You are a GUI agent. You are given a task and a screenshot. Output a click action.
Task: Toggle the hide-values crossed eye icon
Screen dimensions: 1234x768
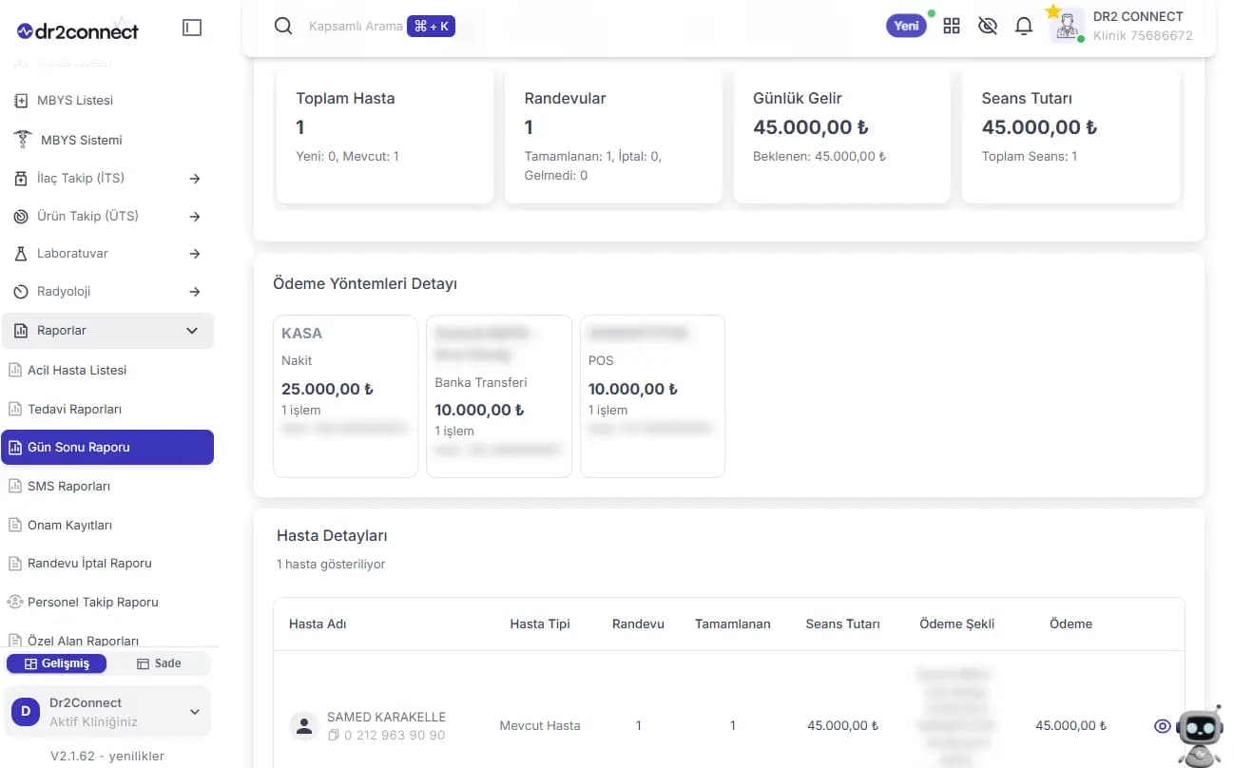coord(988,27)
